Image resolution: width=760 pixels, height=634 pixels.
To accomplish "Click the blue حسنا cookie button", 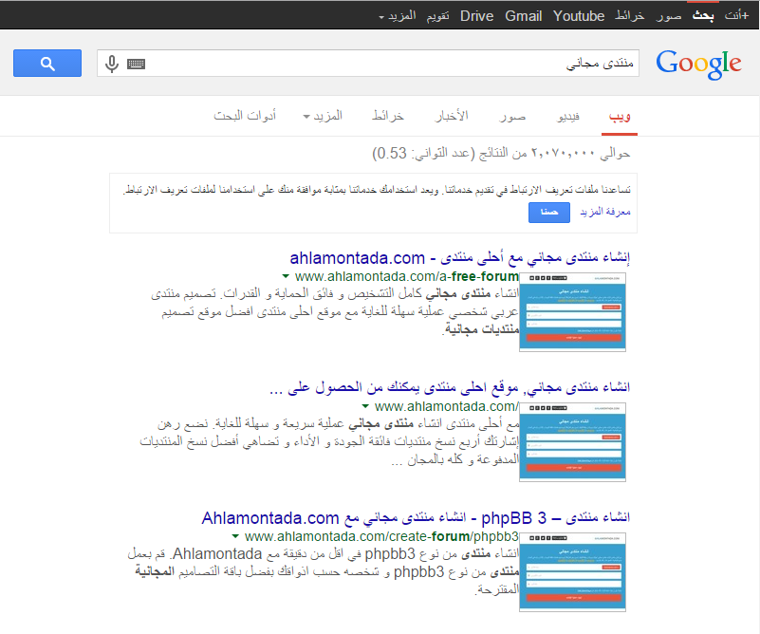I will point(549,213).
